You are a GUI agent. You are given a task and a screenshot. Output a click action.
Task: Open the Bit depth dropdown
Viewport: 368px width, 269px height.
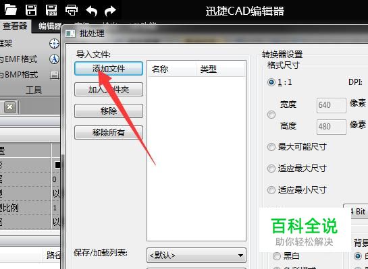point(356,211)
